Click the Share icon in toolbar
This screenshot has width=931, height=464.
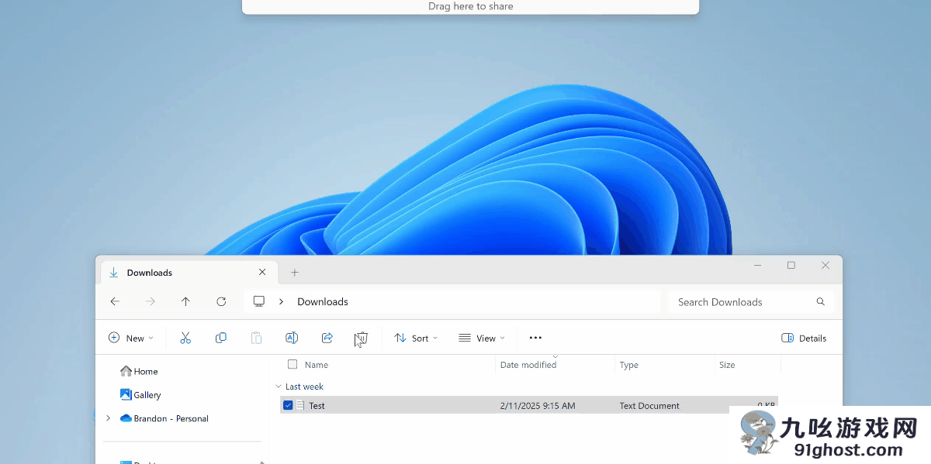(327, 338)
